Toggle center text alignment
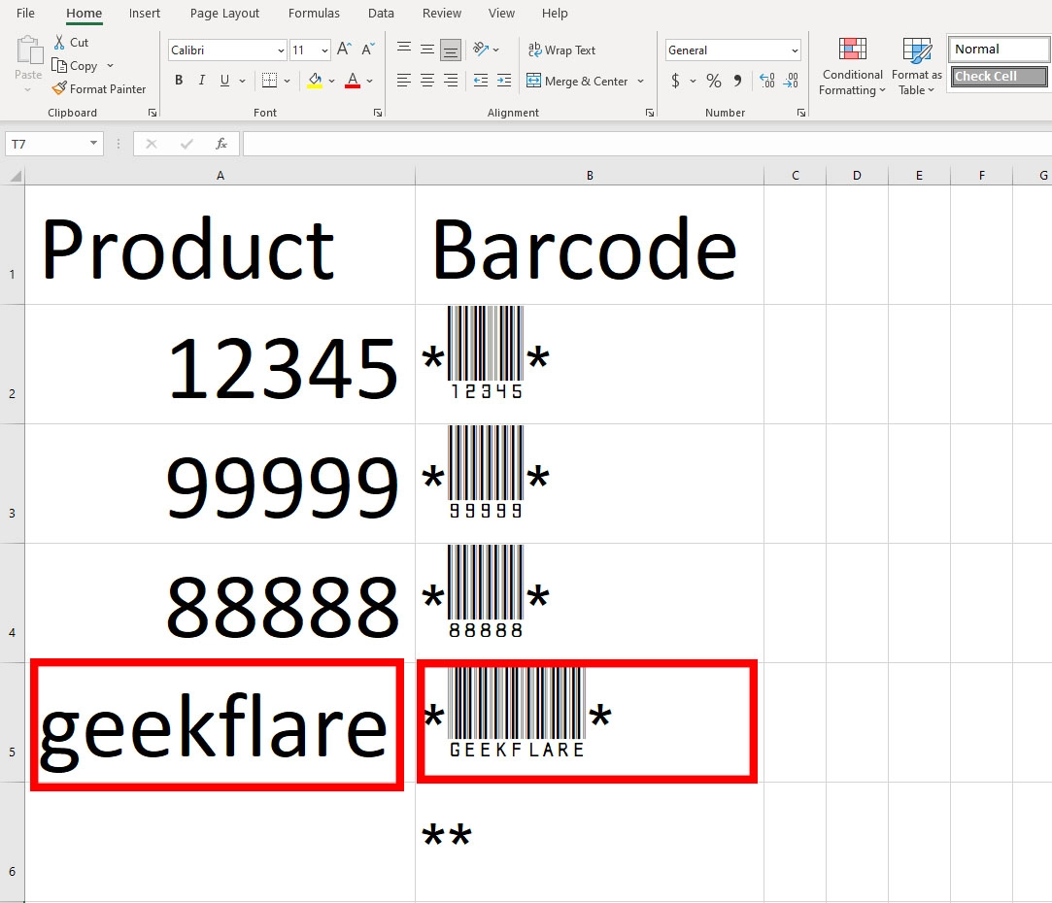The image size is (1052, 903). 426,82
